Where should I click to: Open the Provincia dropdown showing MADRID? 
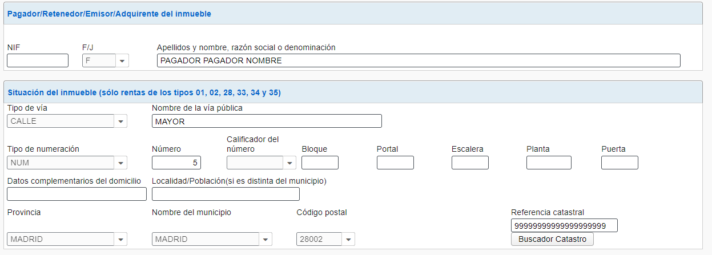tap(67, 239)
